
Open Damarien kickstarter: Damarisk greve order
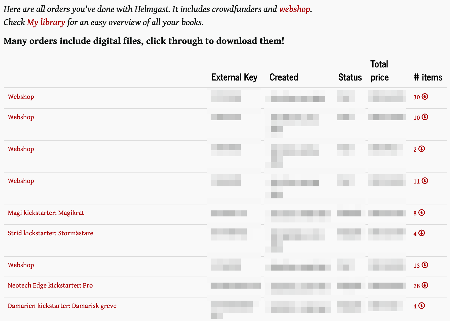(x=62, y=306)
